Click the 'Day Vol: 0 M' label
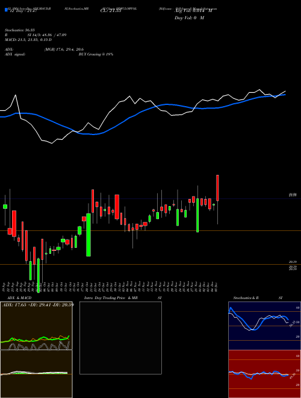 coord(189,18)
